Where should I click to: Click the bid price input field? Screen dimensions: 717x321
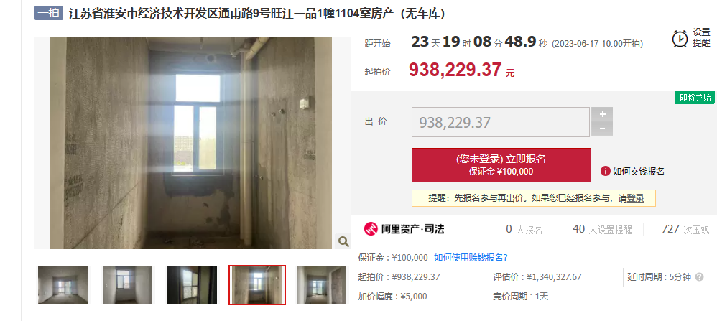click(x=501, y=122)
